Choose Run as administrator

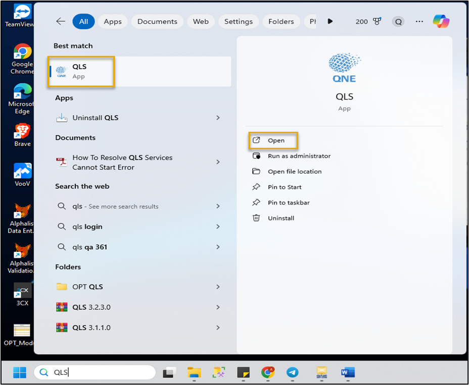(291, 156)
